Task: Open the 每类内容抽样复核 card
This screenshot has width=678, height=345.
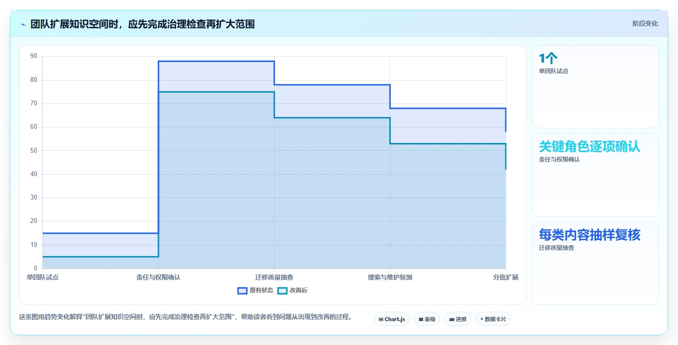Action: pos(596,263)
